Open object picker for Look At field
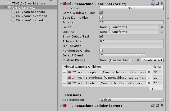Screen dimensions: 169x111 pos(162,32)
